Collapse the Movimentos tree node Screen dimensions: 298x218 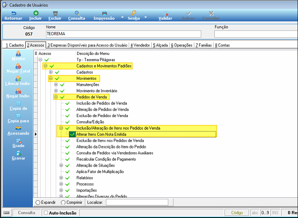(51, 78)
